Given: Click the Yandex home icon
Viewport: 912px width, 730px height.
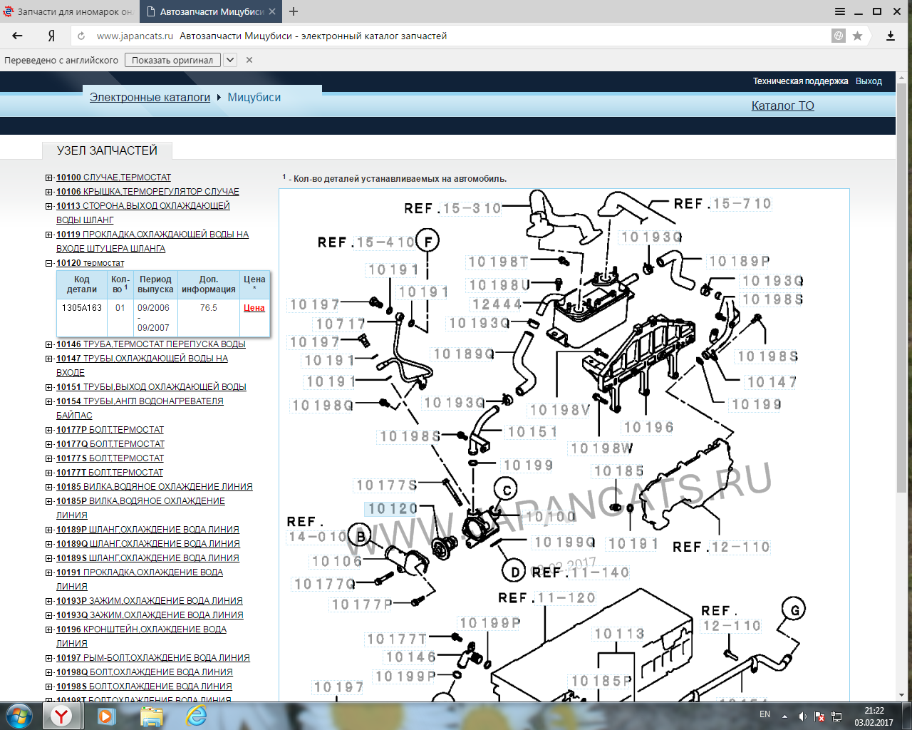Looking at the screenshot, I should [x=51, y=36].
